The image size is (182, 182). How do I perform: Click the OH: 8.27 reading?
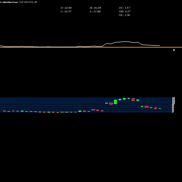click(125, 12)
